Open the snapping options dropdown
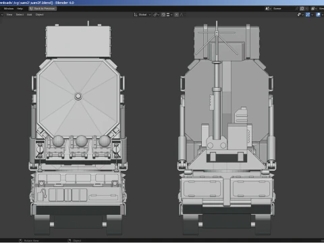The width and height of the screenshot is (324, 243). 169,15
